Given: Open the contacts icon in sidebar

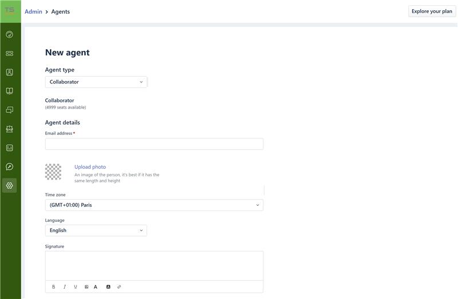Looking at the screenshot, I should click(9, 72).
